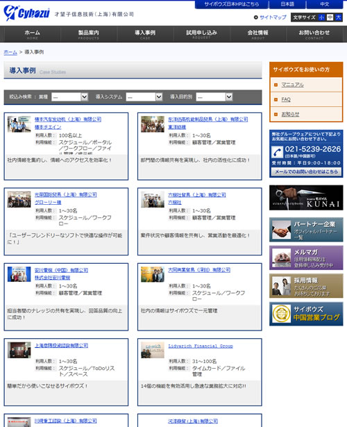Open 上海摩腾投资咨询有限公司 case link
The height and width of the screenshot is (427, 347).
pos(61,345)
